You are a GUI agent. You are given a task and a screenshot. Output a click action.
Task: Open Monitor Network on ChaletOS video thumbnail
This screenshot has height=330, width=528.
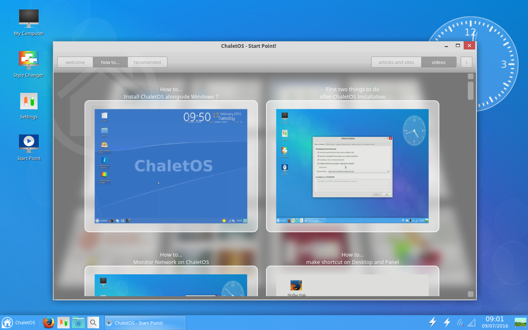pyautogui.click(x=171, y=281)
